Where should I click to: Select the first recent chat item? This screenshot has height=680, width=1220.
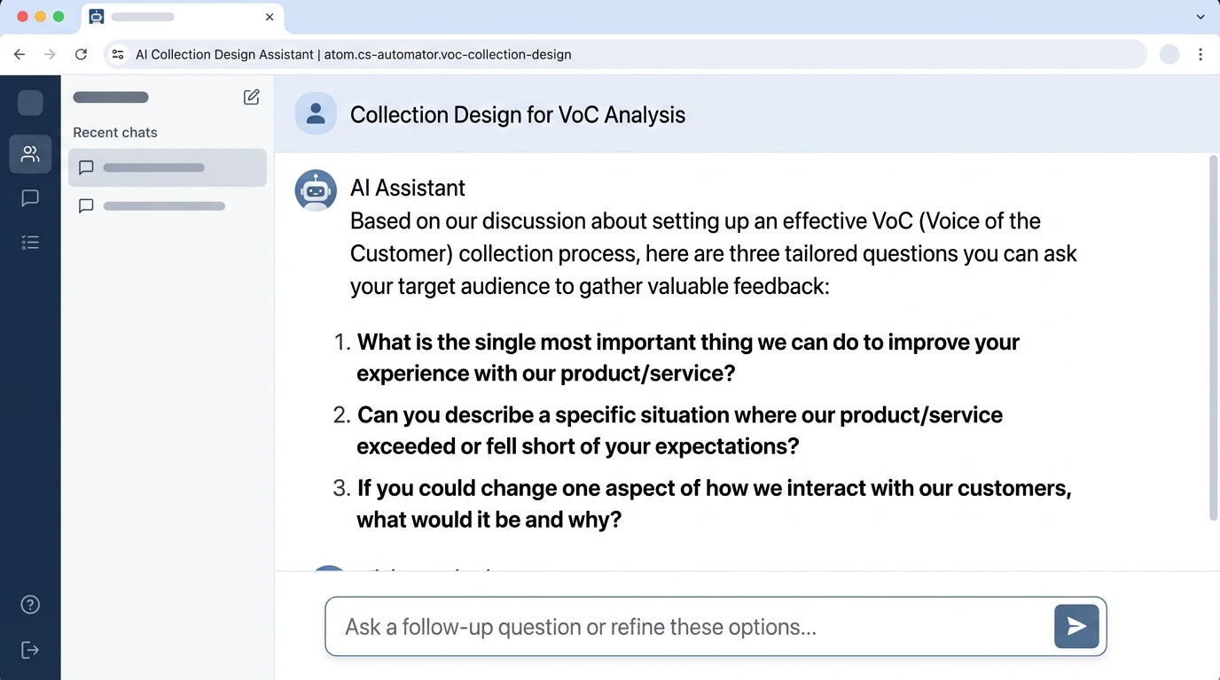coord(167,167)
